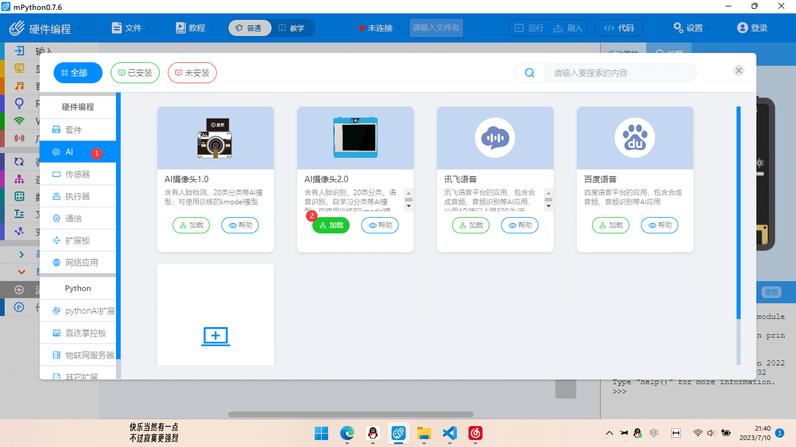Open the 扩展板 expansion board category

(78, 240)
